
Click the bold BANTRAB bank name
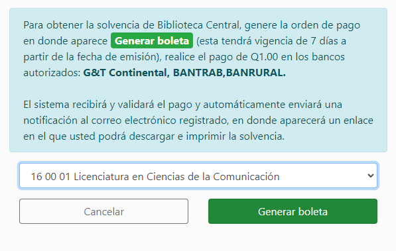coord(198,73)
